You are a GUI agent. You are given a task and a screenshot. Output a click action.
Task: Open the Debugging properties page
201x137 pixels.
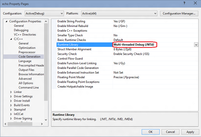click(x=21, y=30)
